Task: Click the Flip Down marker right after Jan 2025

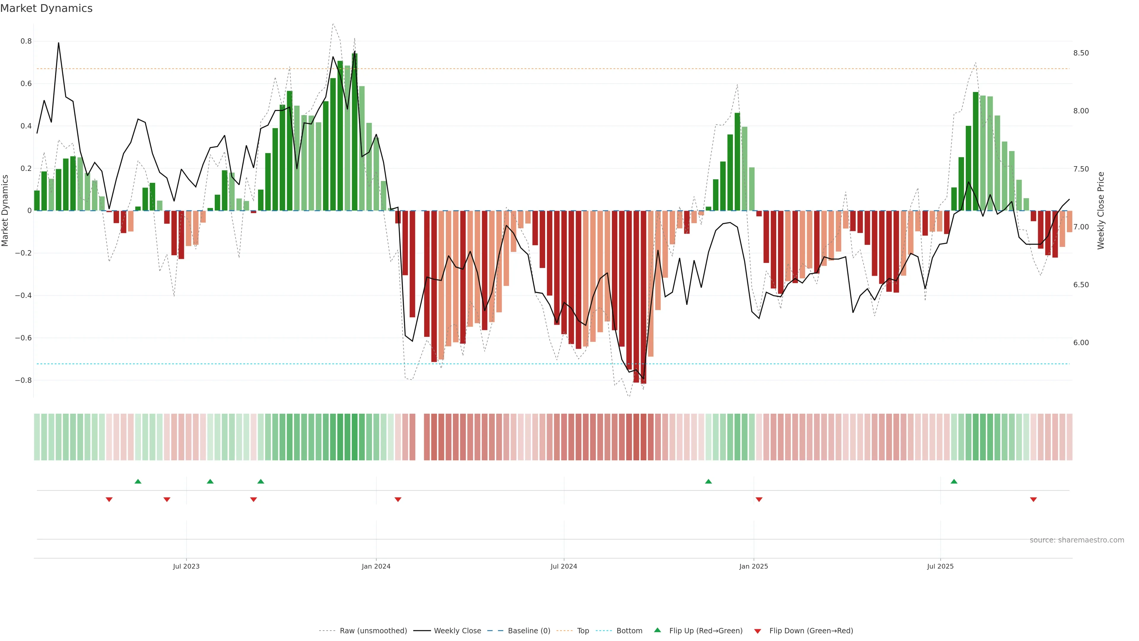Action: click(759, 499)
